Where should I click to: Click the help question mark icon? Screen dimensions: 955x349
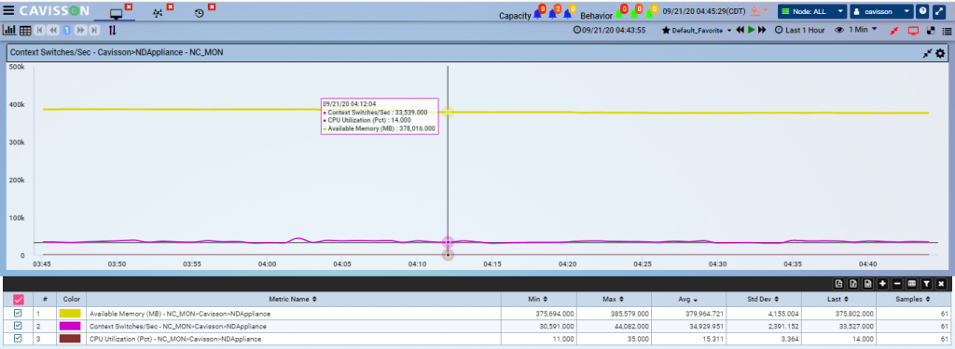(x=923, y=11)
